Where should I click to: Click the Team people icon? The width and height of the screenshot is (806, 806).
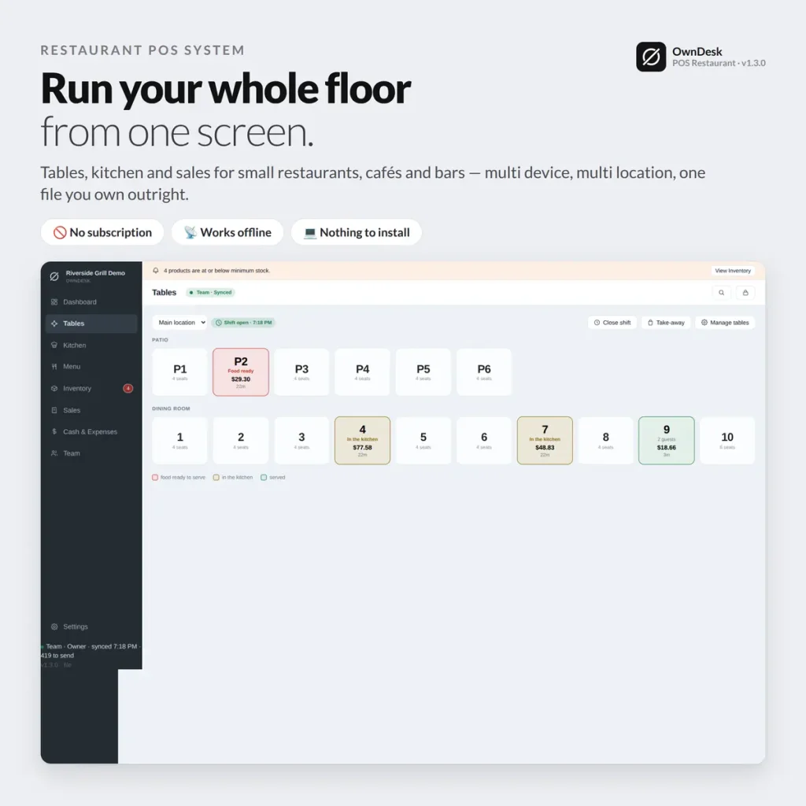(54, 453)
